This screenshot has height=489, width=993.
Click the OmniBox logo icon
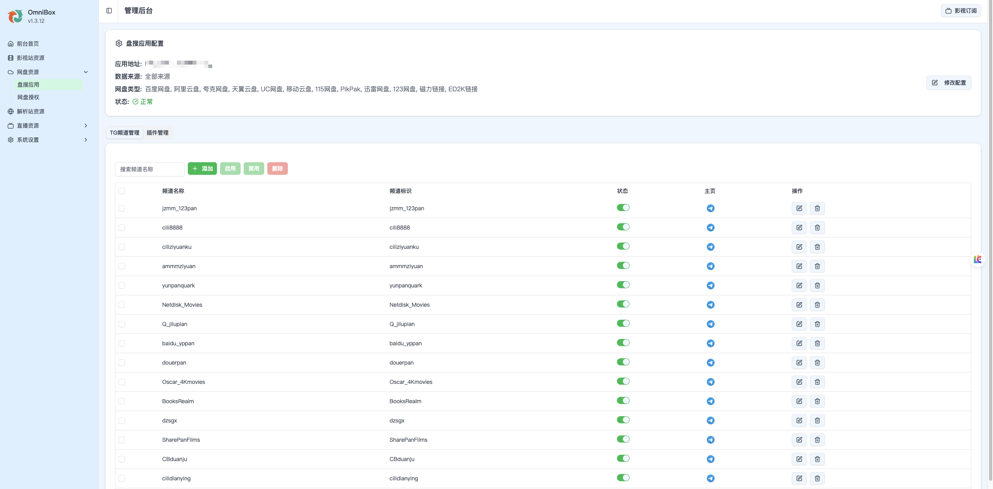coord(15,16)
